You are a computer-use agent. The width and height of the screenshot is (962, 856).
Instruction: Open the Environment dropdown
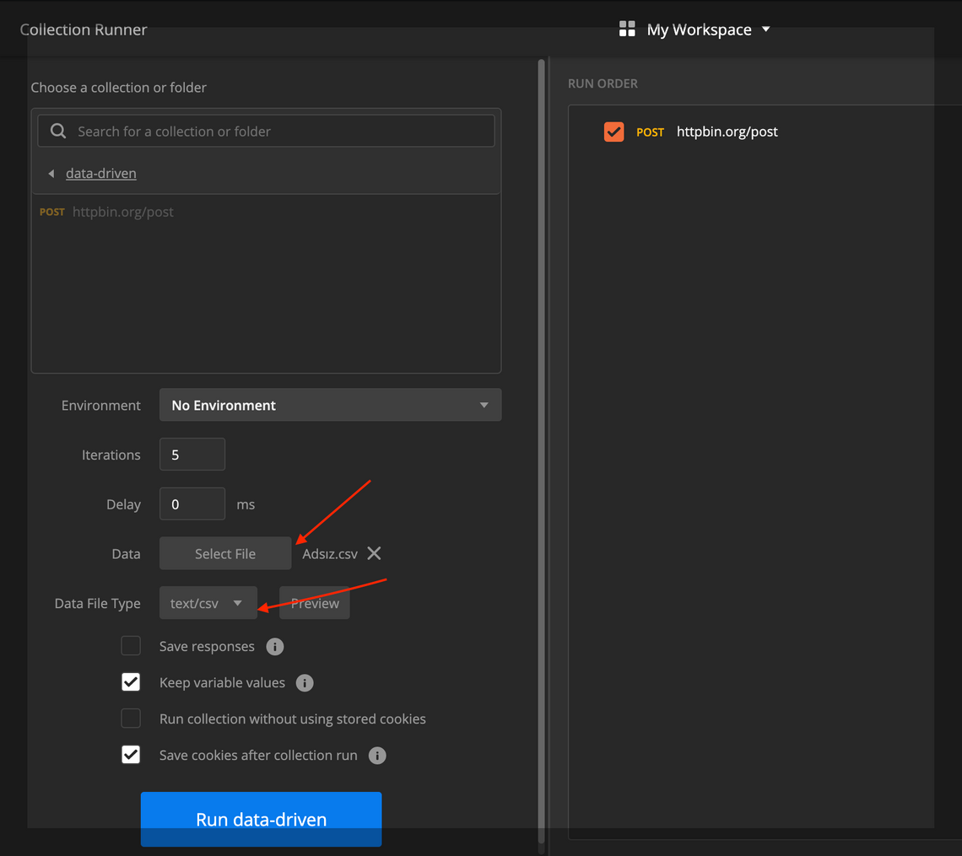click(x=330, y=405)
